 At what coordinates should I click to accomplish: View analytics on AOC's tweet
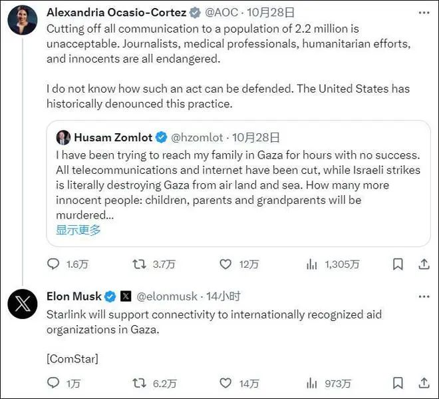click(x=311, y=264)
